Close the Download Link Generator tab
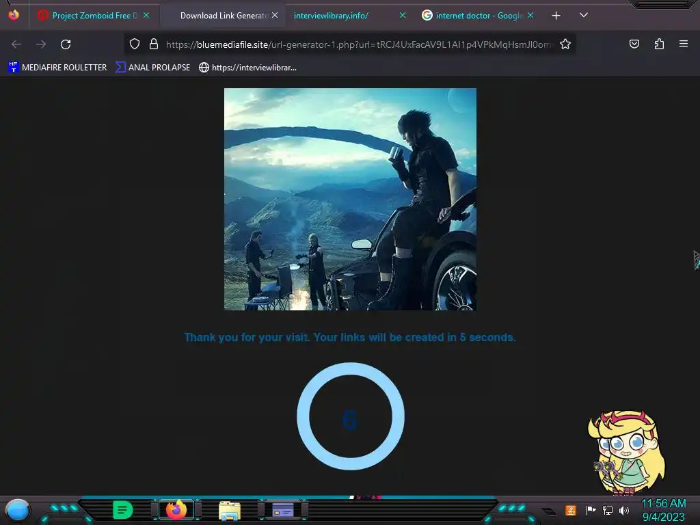The height and width of the screenshot is (525, 700). point(275,16)
